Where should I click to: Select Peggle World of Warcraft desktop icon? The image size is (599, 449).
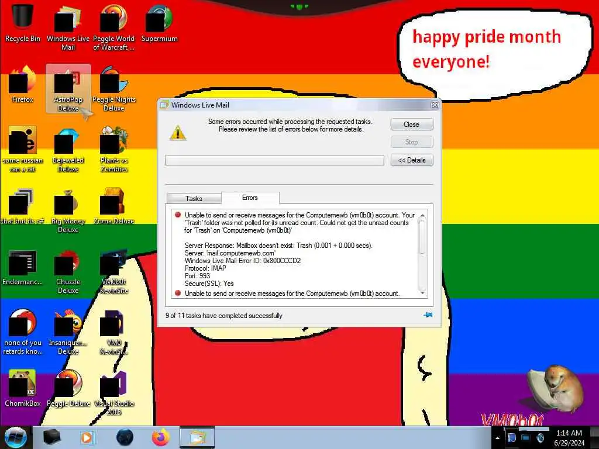tap(114, 27)
